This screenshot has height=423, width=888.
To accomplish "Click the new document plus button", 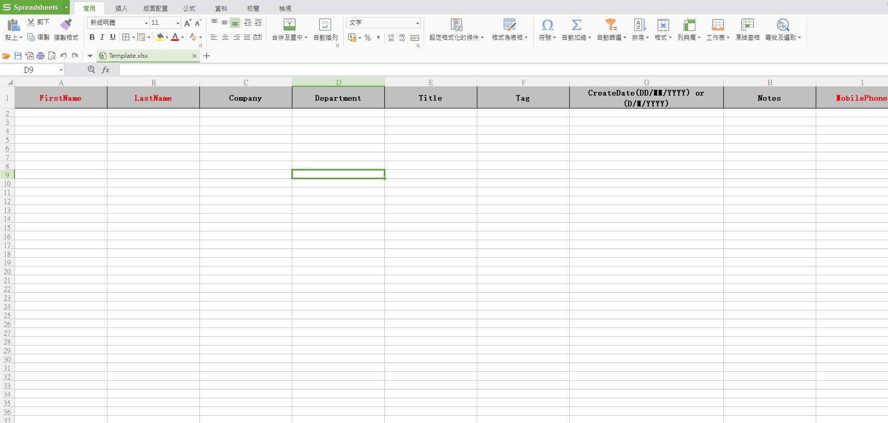I will tap(207, 56).
